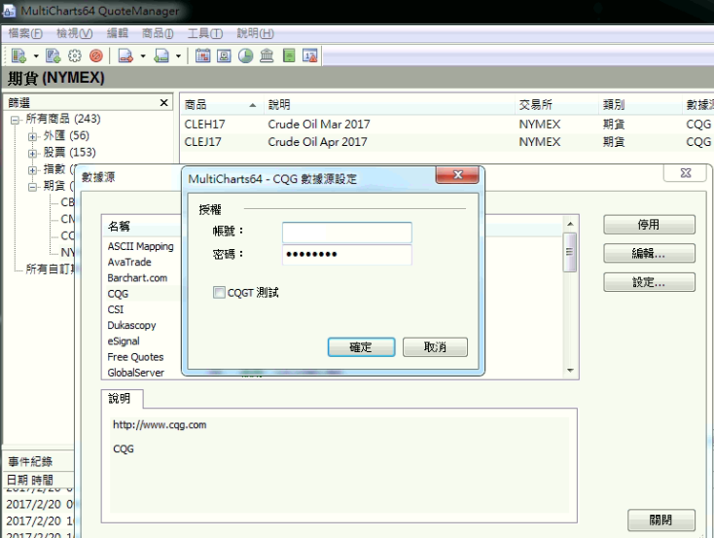Viewport: 714px width, 538px height.
Task: Select 股票 (153) in filter tree
Action: click(70, 152)
